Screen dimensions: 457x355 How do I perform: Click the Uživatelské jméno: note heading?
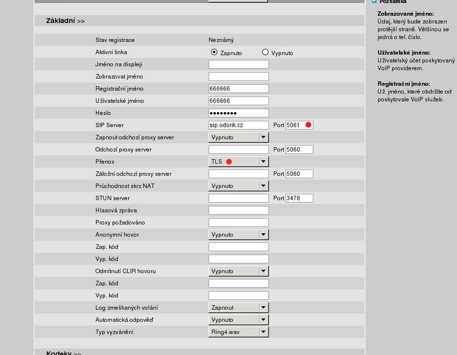click(404, 53)
